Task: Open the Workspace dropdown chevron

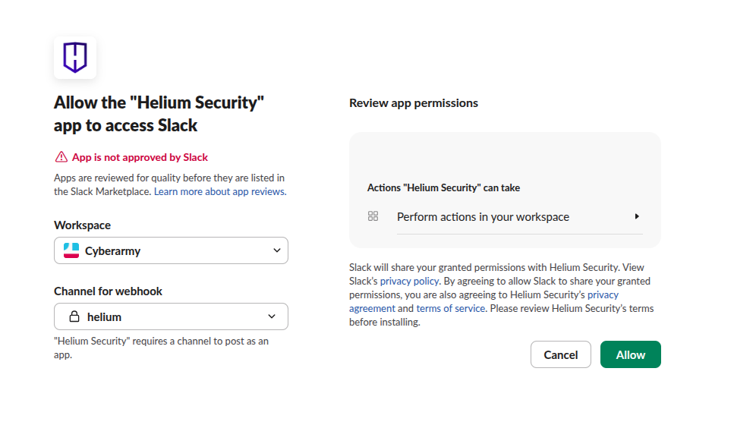Action: (276, 250)
